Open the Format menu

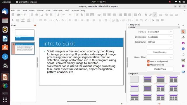[40, 10]
